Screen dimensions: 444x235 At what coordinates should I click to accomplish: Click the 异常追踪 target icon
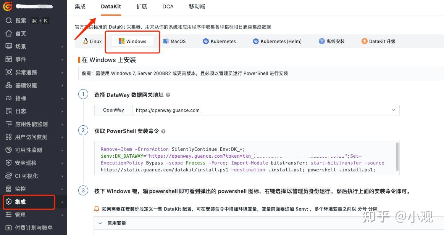tap(9, 72)
